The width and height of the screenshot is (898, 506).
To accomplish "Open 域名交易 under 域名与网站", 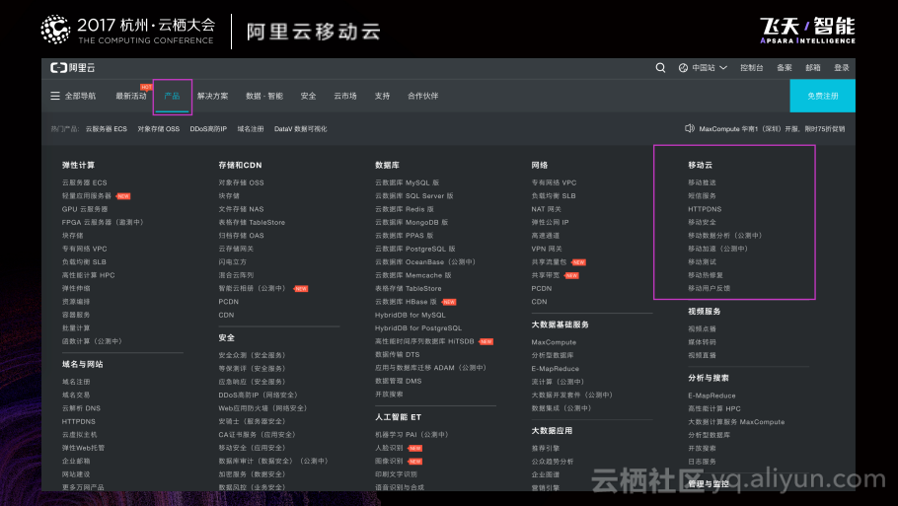I will click(76, 395).
